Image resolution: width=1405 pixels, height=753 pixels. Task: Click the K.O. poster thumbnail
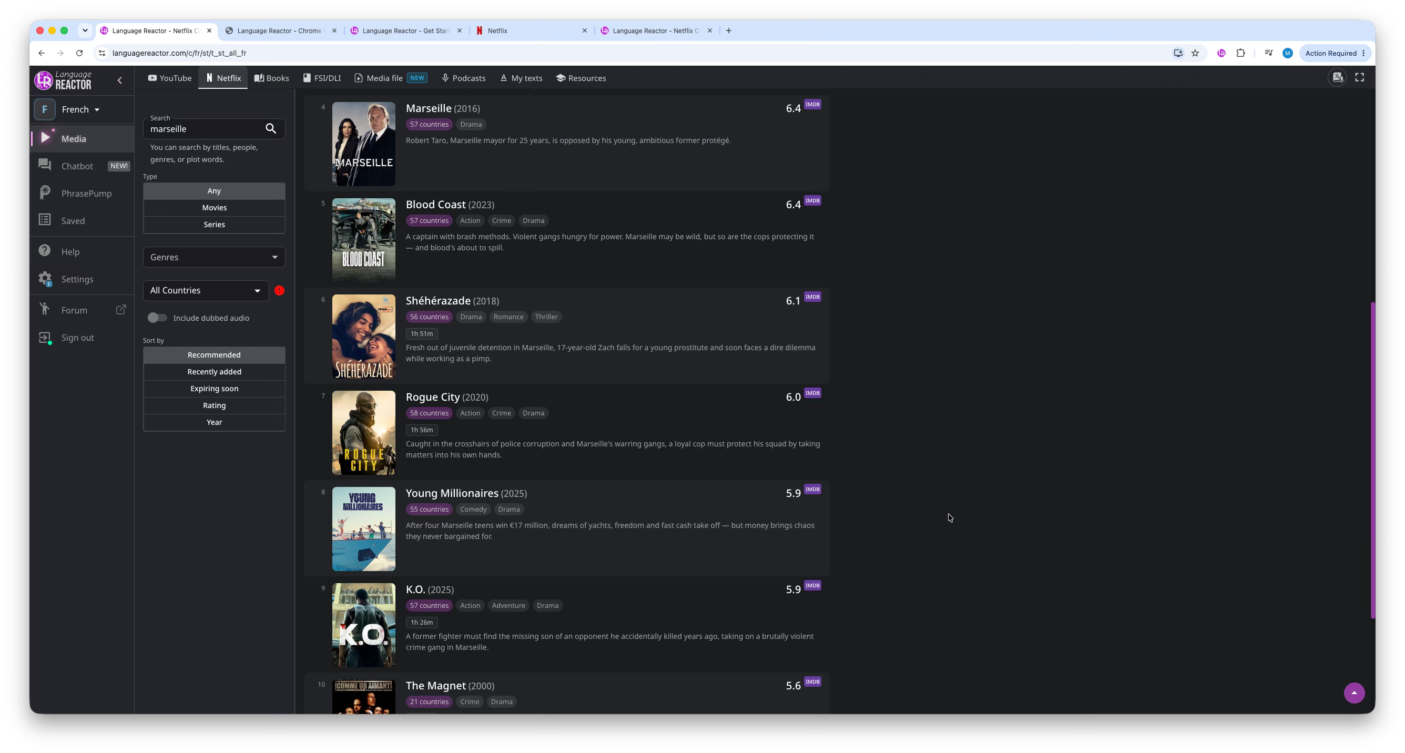364,625
